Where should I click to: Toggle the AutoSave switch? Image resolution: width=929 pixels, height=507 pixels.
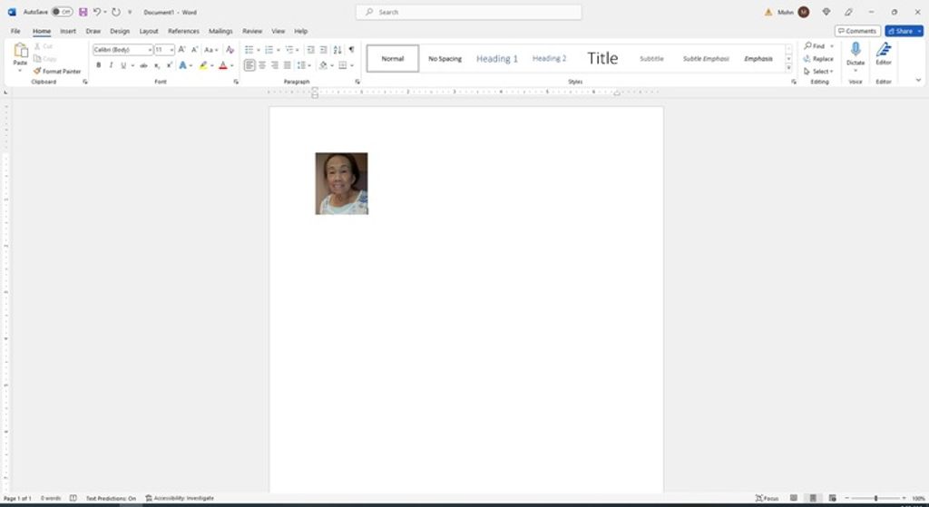tap(62, 12)
